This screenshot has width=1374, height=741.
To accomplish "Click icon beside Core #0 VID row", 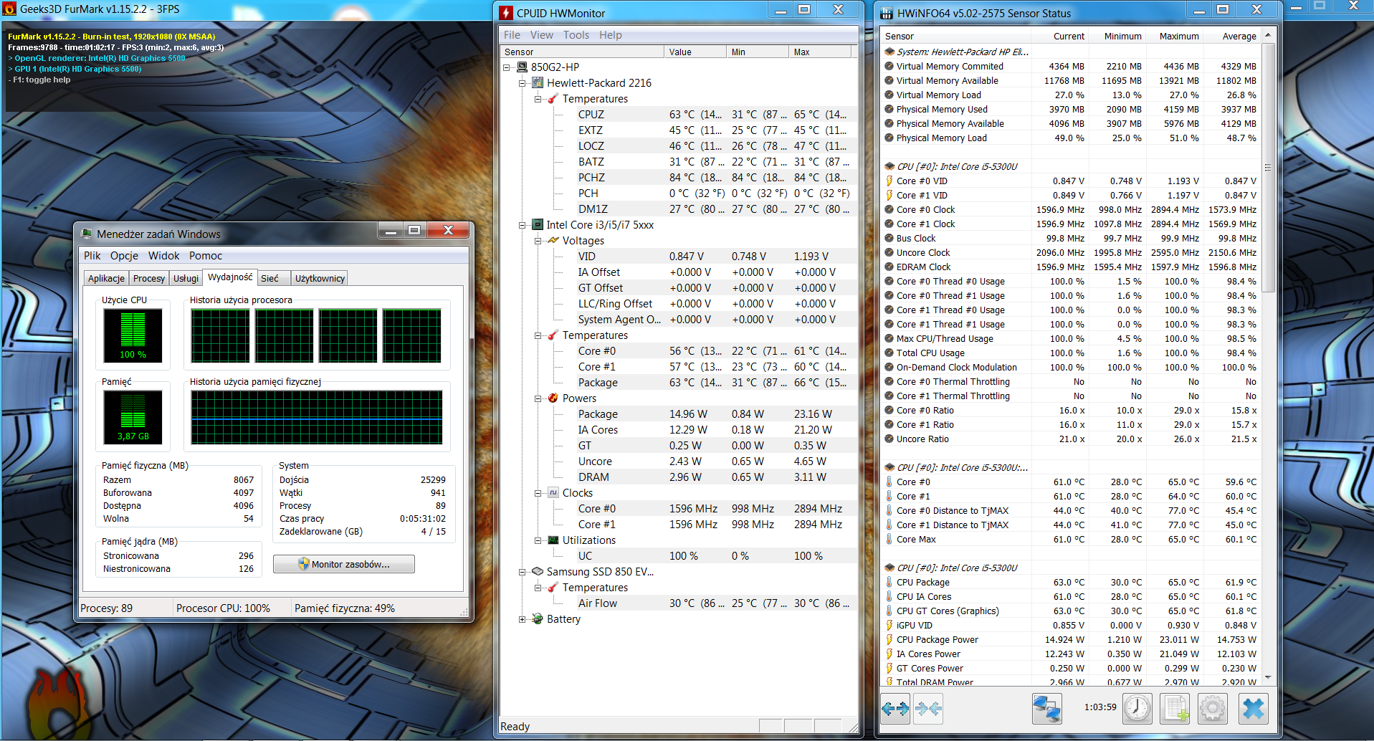I will tap(889, 181).
